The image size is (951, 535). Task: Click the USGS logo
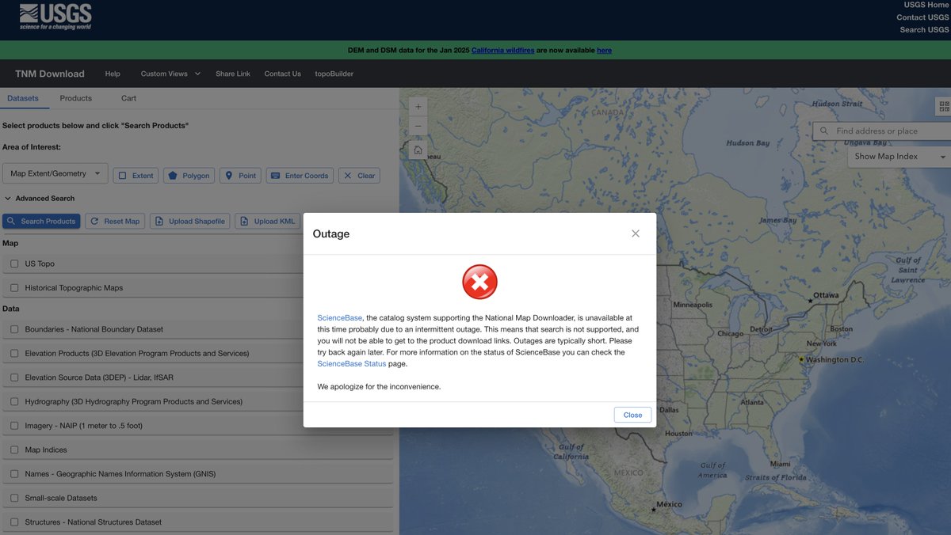(x=55, y=17)
